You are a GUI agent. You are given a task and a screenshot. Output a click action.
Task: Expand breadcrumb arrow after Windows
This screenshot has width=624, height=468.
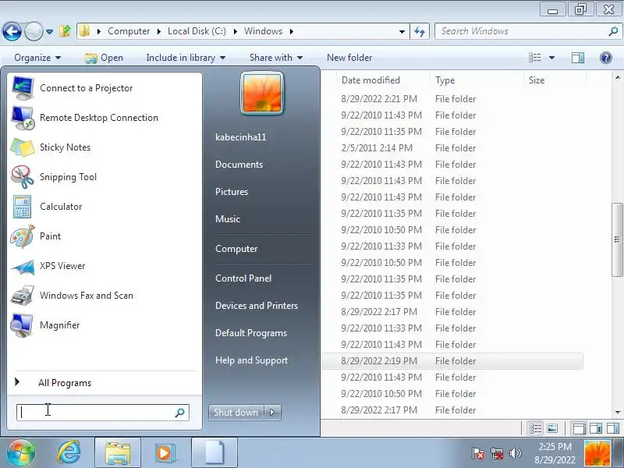click(291, 31)
